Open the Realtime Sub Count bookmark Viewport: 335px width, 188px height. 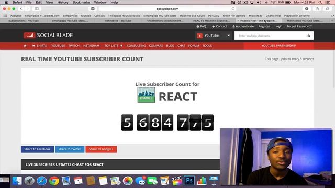192,16
